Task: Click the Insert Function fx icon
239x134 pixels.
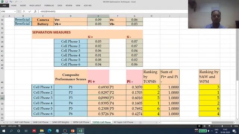Action: (35, 12)
